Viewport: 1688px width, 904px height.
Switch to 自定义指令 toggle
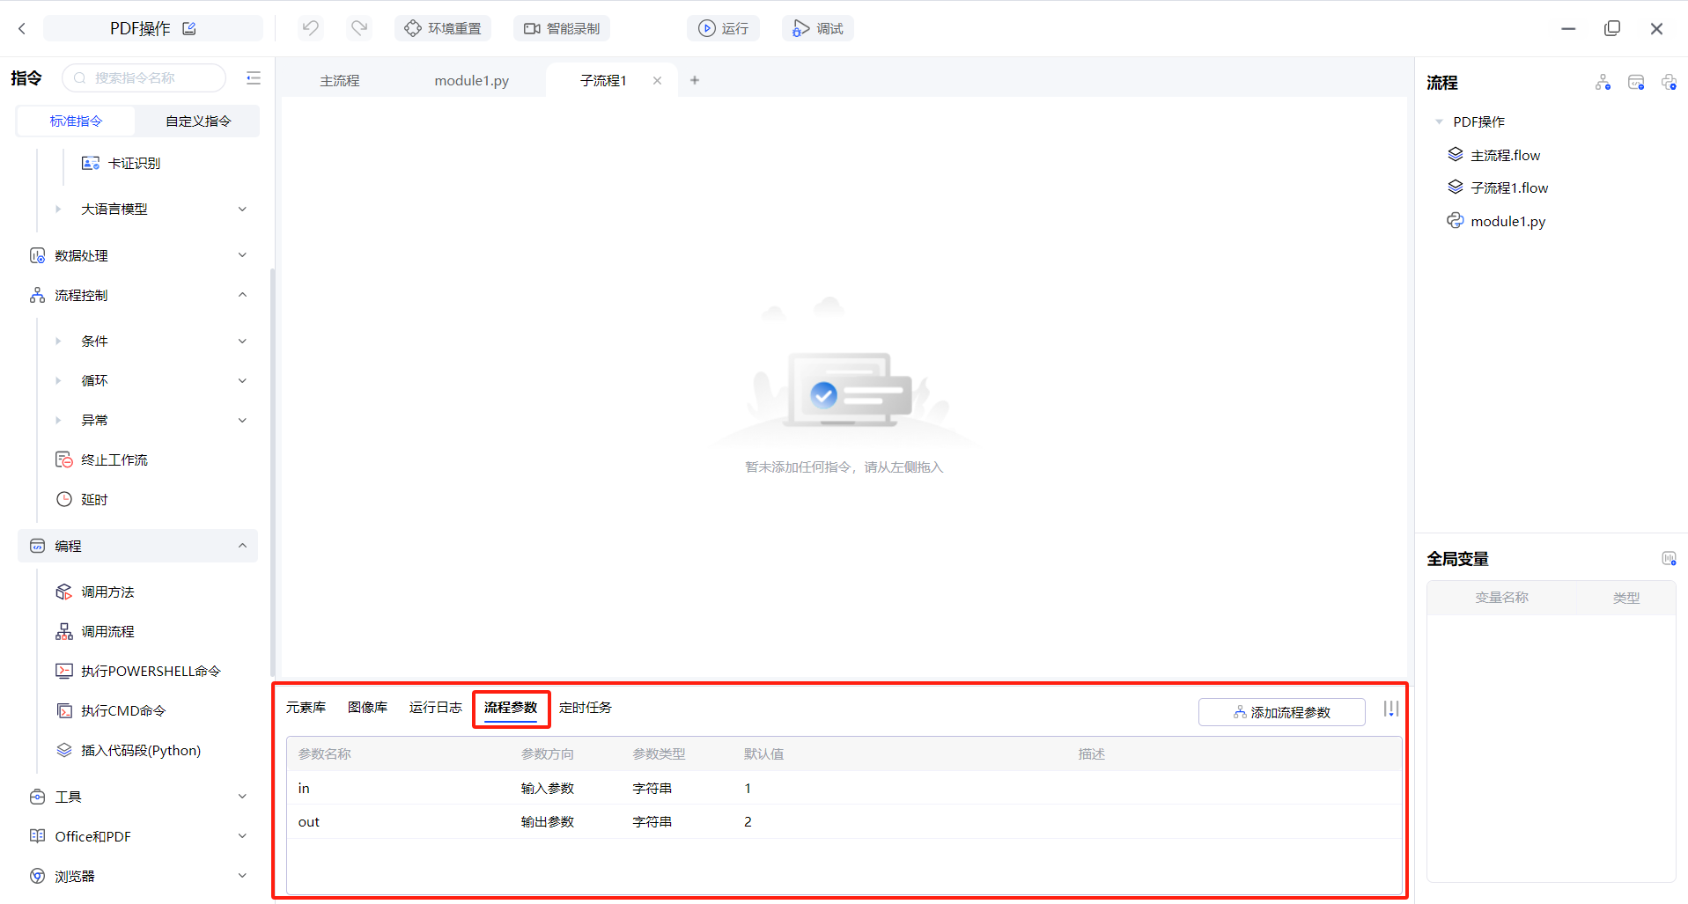198,121
